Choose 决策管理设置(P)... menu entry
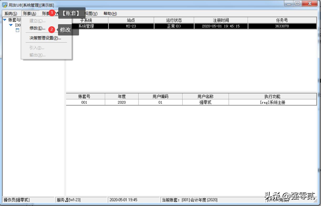 (45, 38)
